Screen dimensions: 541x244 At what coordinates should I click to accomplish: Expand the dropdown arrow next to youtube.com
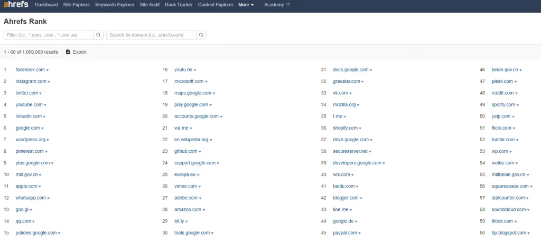(x=45, y=105)
